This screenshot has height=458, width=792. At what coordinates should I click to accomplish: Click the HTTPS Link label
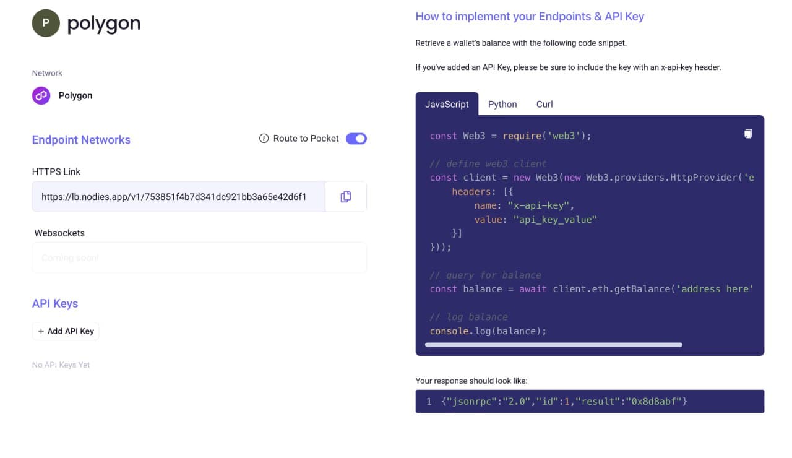click(56, 172)
